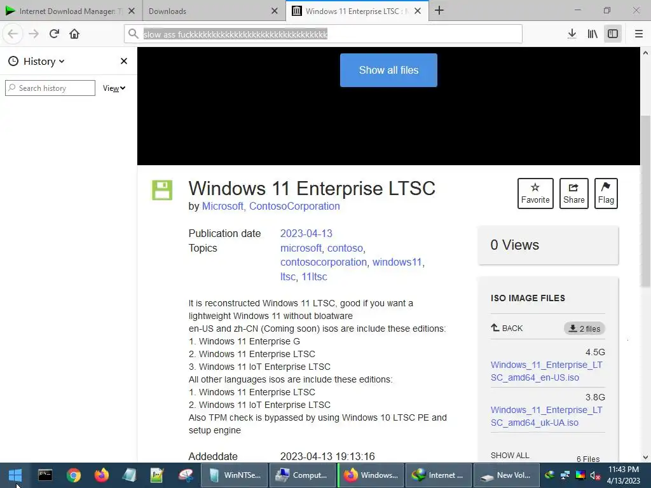Close the Downloads tab
The image size is (651, 488).
[x=275, y=11]
